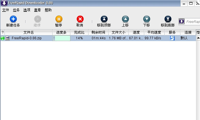Click the green status ball of FreeRapid-0.86.zip
200x120 pixels.
(3, 38)
